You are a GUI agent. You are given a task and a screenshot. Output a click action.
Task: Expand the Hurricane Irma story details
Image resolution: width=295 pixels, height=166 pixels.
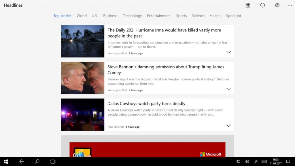[228, 52]
